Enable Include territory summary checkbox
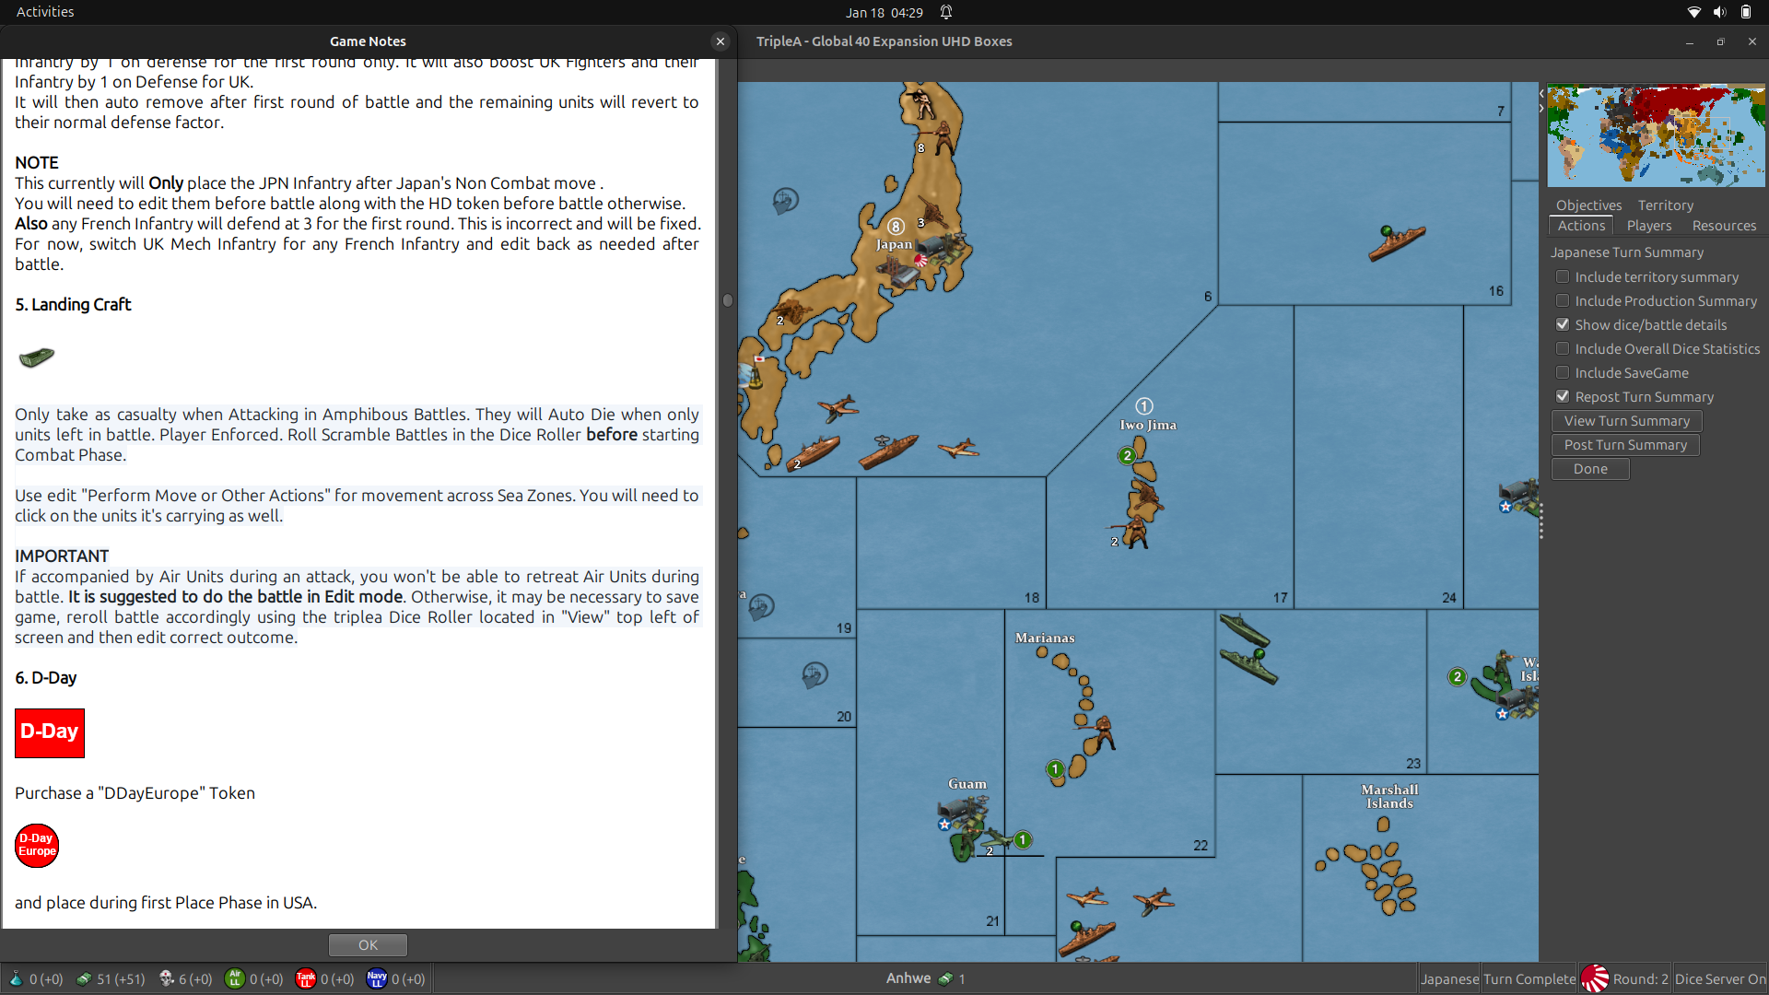This screenshot has width=1769, height=995. pos(1563,276)
